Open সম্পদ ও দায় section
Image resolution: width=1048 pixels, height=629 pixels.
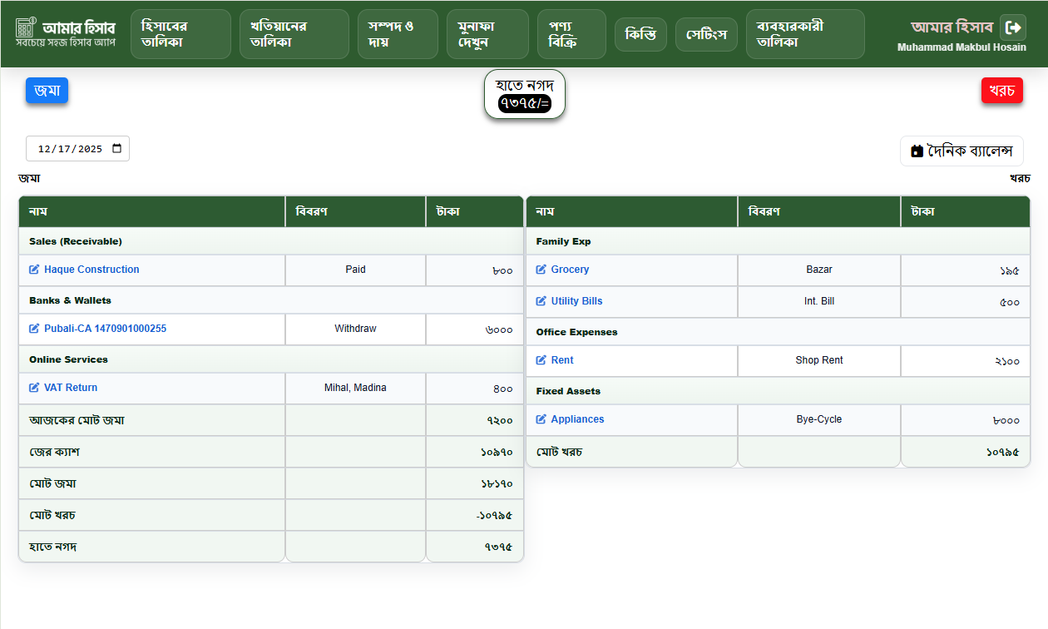point(398,34)
